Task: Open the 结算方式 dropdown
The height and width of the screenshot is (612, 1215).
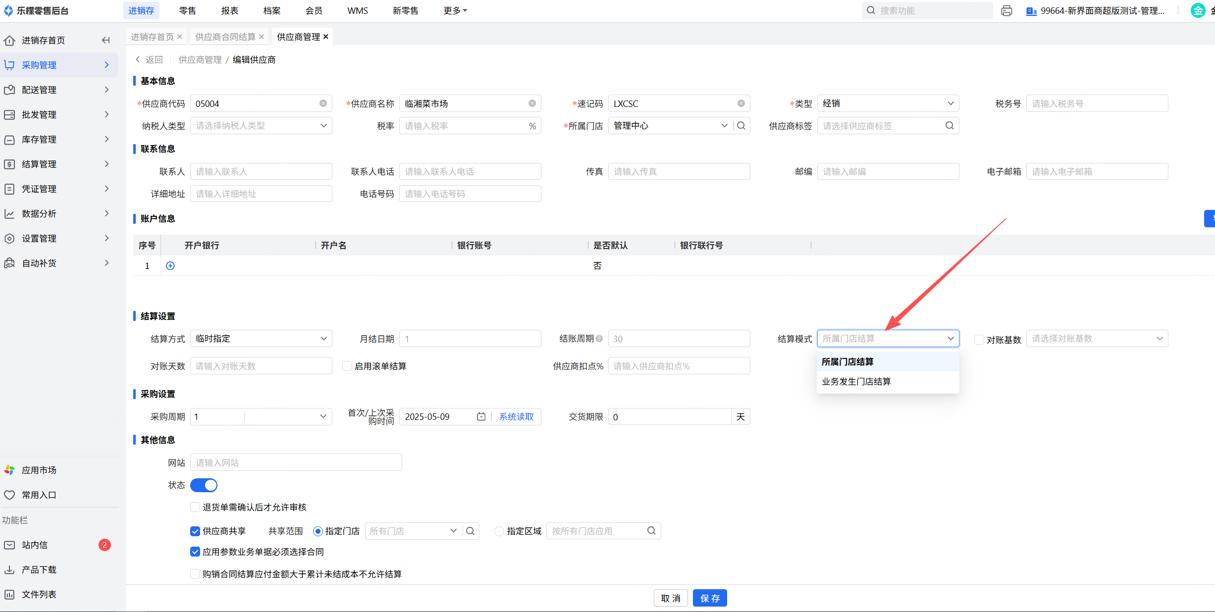Action: point(261,339)
